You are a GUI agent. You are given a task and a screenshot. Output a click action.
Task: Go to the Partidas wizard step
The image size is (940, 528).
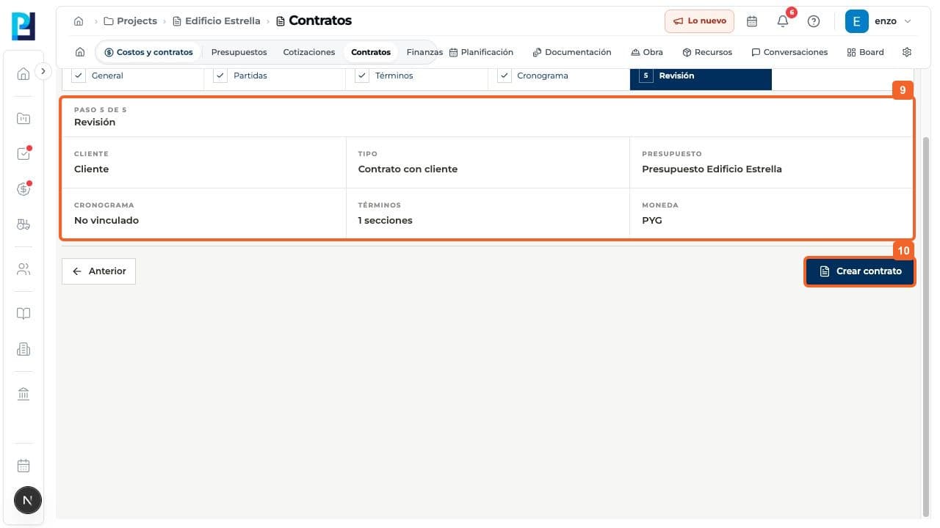(x=275, y=77)
